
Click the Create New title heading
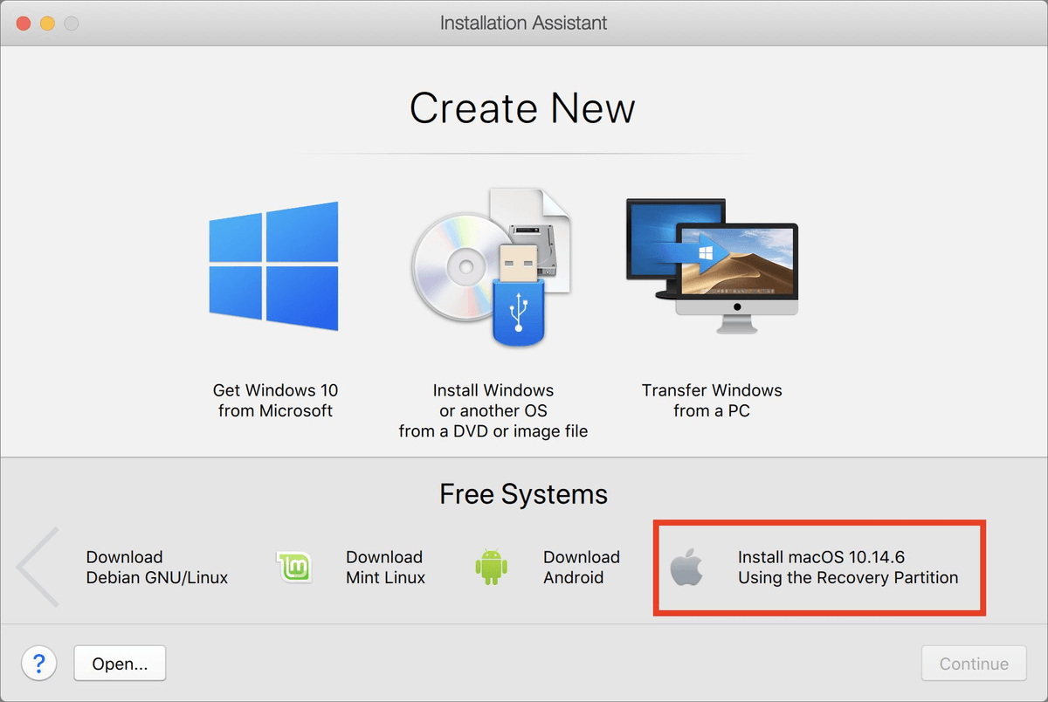(x=522, y=107)
